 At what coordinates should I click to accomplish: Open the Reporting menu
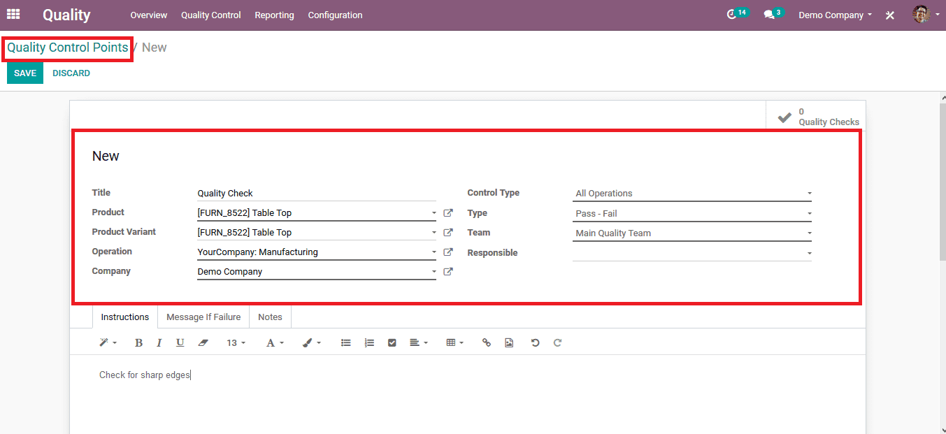click(274, 15)
